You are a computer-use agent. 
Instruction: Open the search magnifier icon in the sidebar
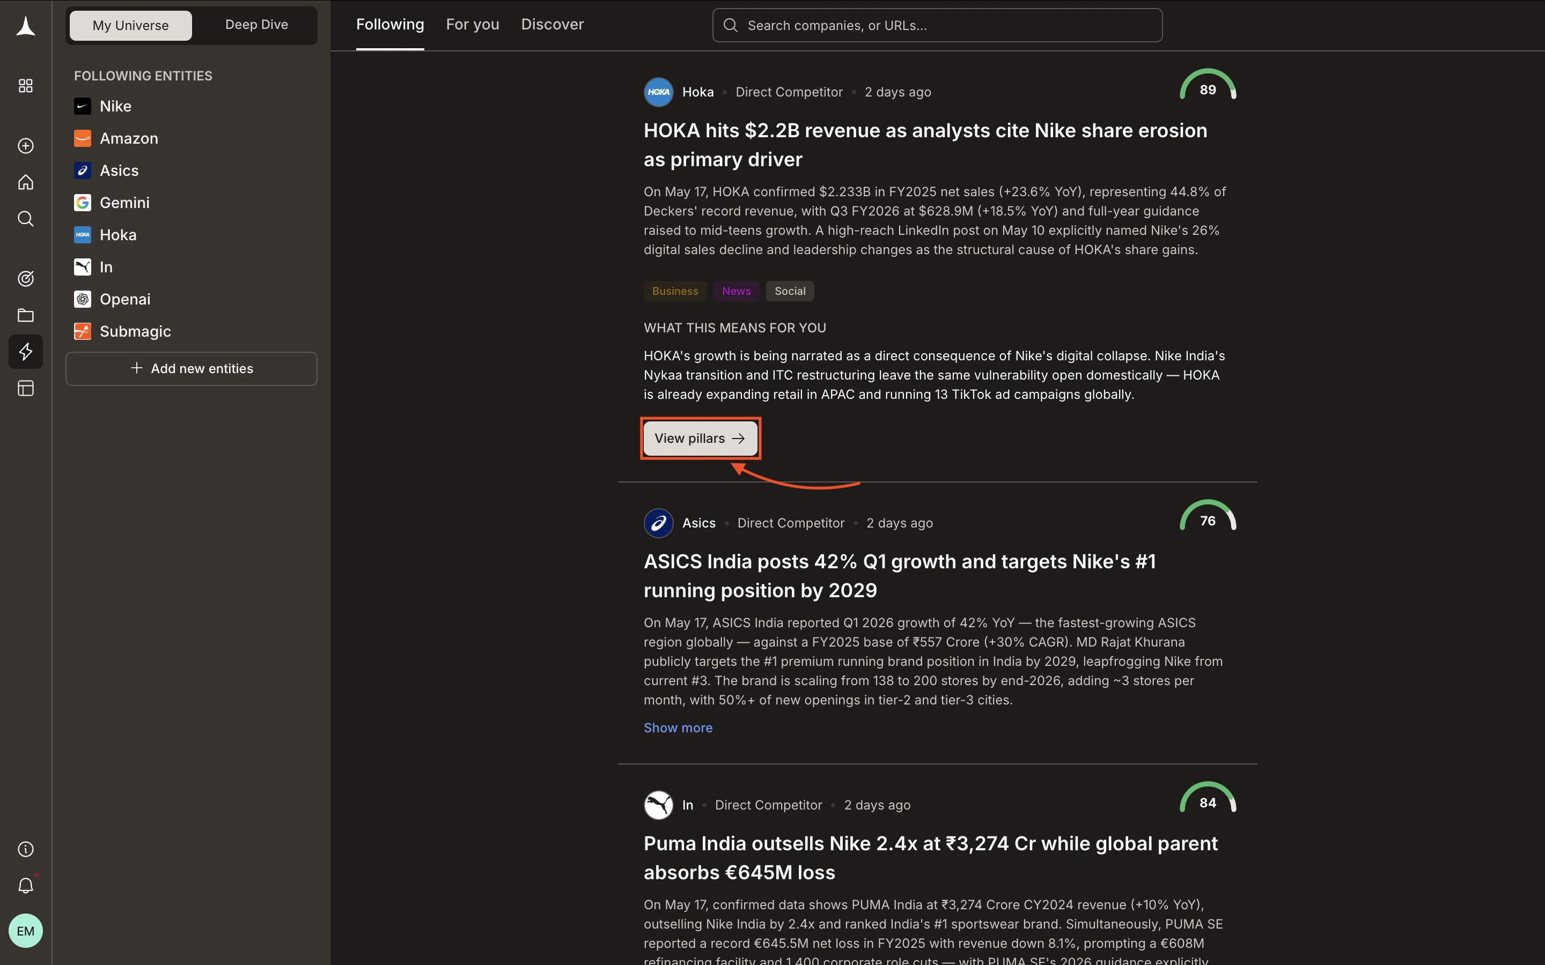coord(26,219)
